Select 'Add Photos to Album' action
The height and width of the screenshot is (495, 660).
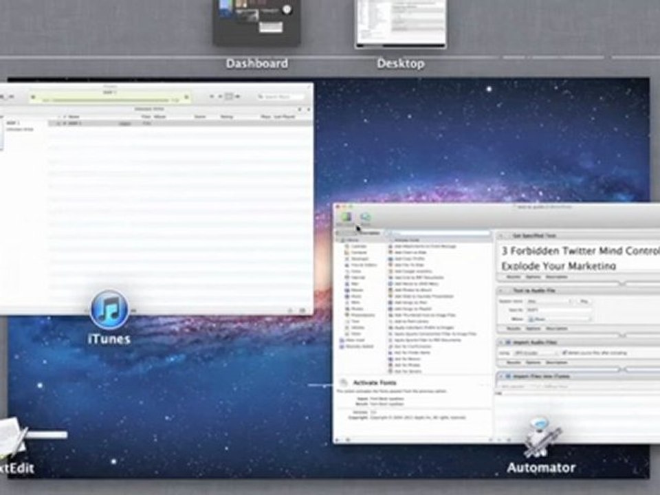point(410,290)
